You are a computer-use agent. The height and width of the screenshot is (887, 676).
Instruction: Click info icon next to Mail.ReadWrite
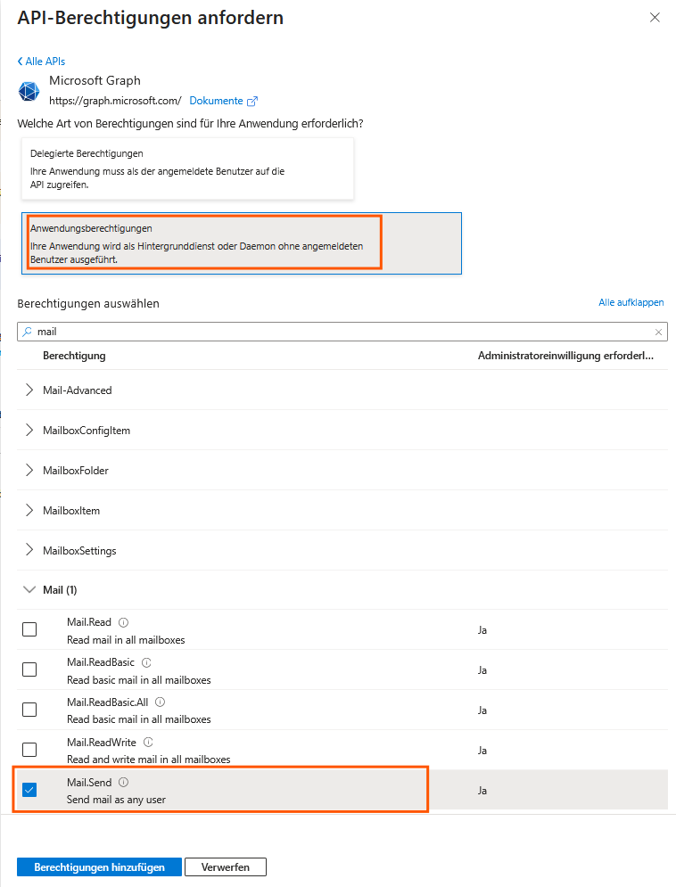point(148,742)
